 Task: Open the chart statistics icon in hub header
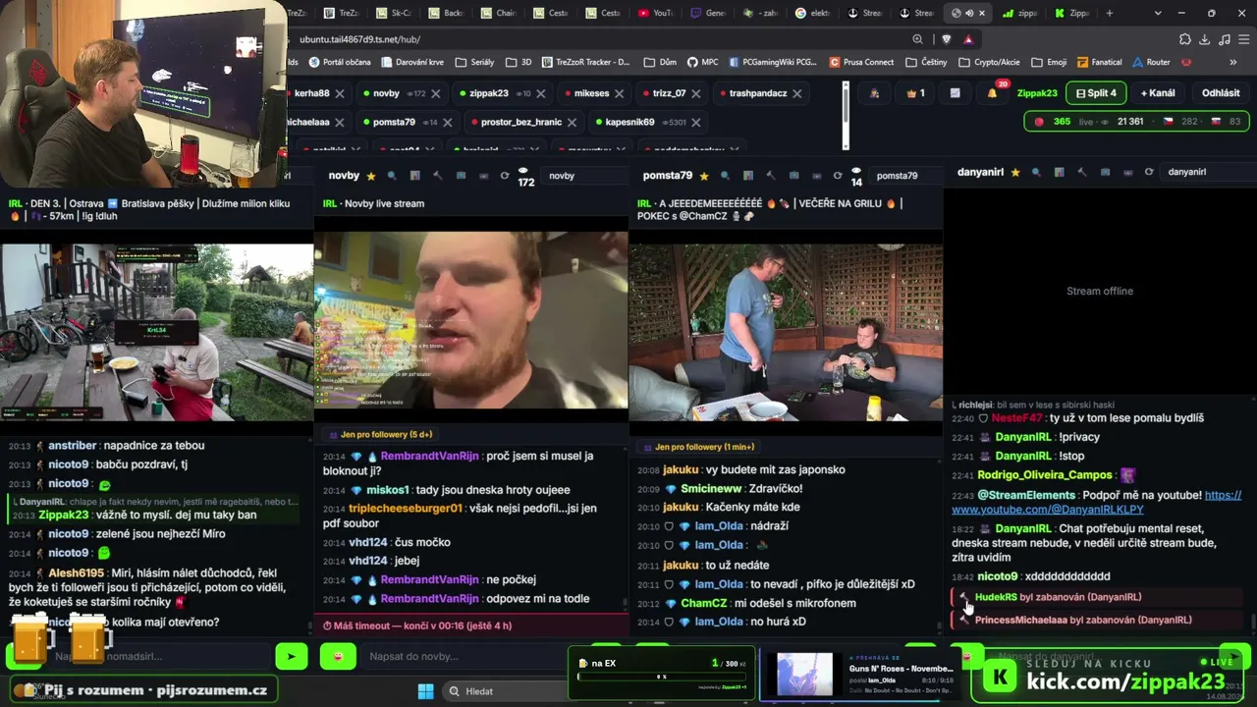click(955, 93)
